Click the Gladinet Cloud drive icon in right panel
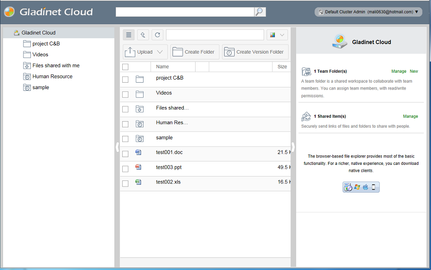 point(340,42)
